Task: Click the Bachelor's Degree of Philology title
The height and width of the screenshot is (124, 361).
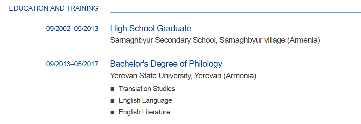Action: (166, 64)
